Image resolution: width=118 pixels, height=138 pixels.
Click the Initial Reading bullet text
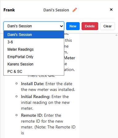pyautogui.click(x=45, y=102)
